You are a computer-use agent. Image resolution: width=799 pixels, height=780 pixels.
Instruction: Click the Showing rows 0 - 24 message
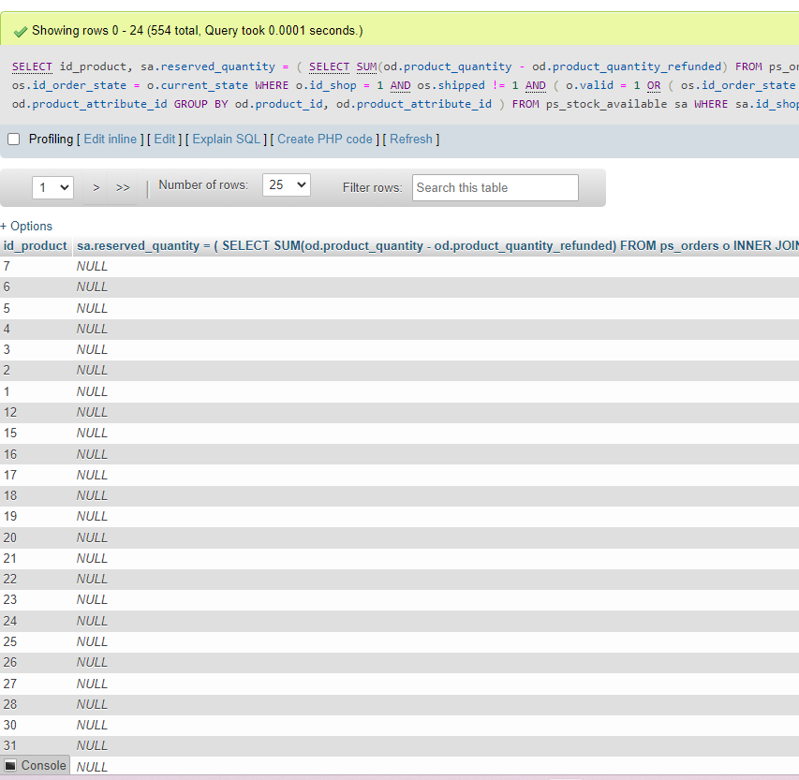pos(198,31)
